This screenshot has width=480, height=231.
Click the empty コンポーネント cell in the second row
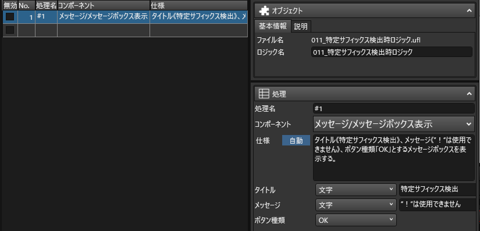(103, 30)
